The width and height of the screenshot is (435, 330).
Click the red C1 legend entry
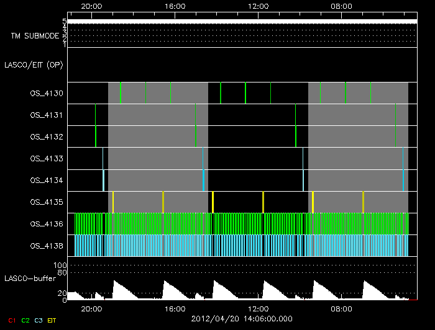(x=12, y=320)
